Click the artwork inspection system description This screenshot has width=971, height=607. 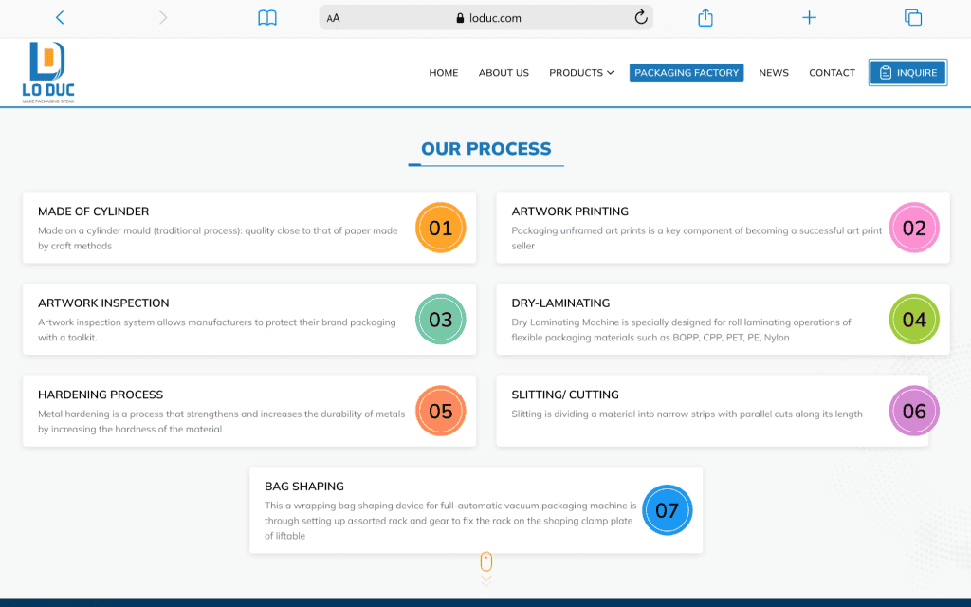coord(217,329)
